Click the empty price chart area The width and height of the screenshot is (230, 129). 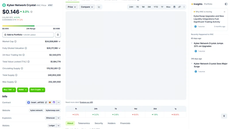(126, 56)
